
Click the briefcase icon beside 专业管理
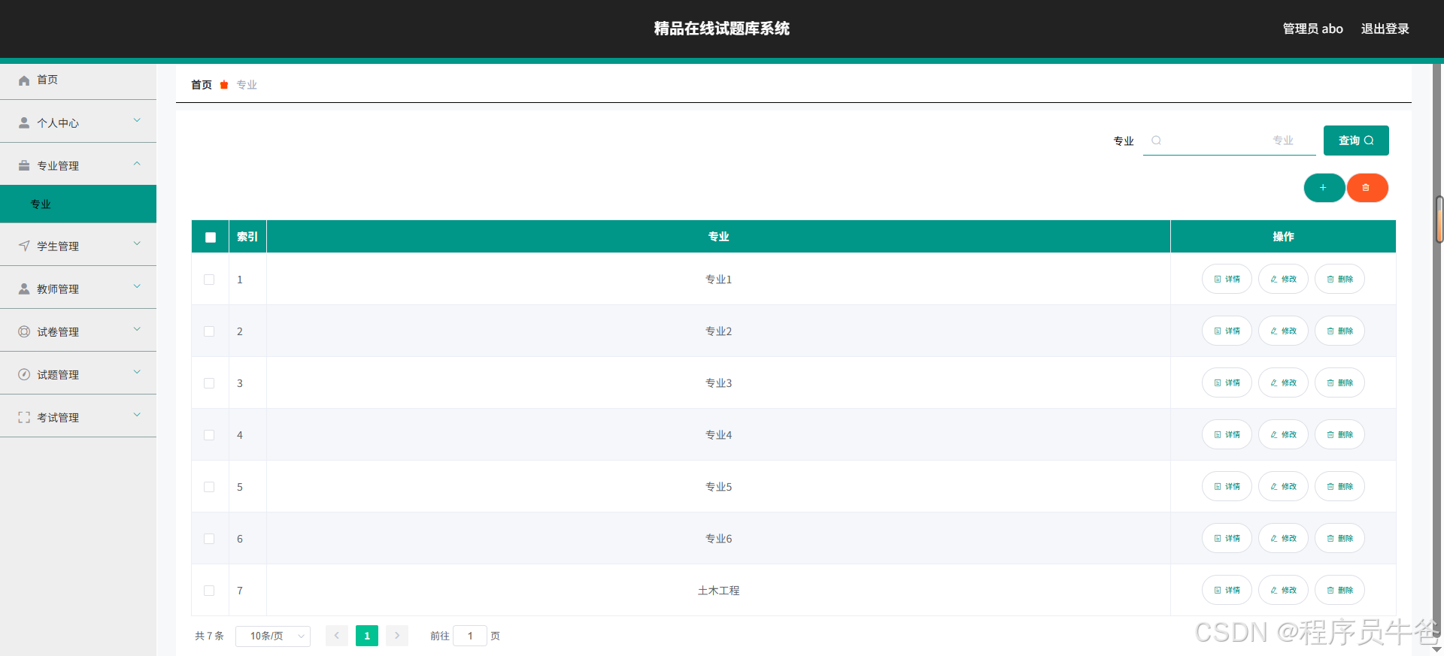(24, 165)
